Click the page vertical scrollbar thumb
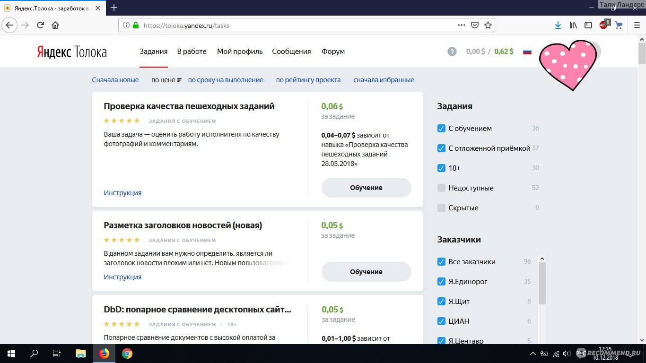Screen dimensions: 646x363 pos(642,53)
